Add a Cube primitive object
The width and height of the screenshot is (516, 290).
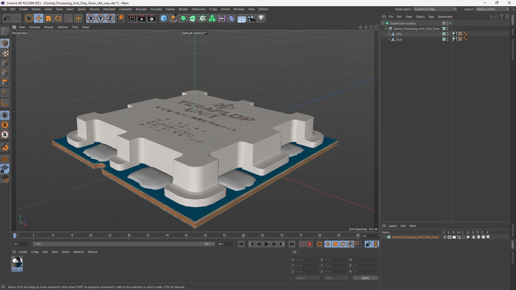[164, 18]
